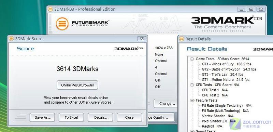Viewport: 273px width, 132px height.
Task: Collapse the Sound Tests tree node
Action: coord(192,131)
